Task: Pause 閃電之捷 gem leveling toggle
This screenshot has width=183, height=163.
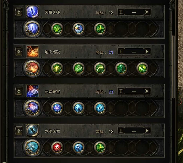Action: [121, 12]
